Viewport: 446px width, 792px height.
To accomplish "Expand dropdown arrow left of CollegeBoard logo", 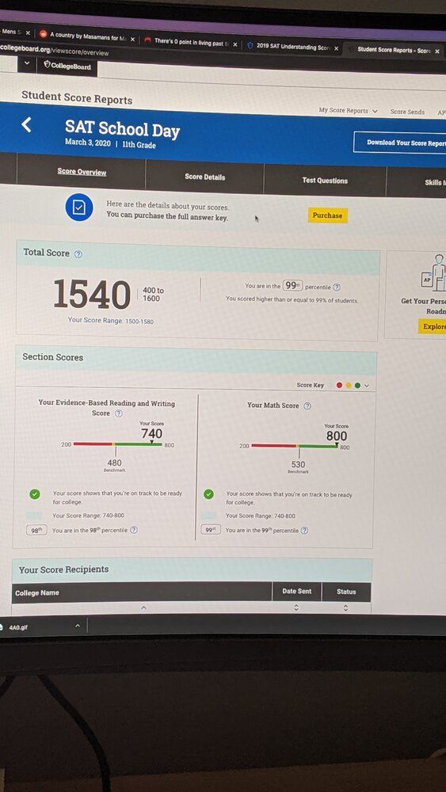I will click(x=27, y=63).
